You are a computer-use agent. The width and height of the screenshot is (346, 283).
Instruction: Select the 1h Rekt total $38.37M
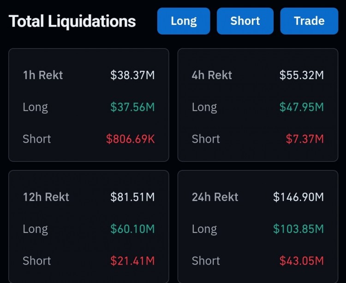[132, 75]
